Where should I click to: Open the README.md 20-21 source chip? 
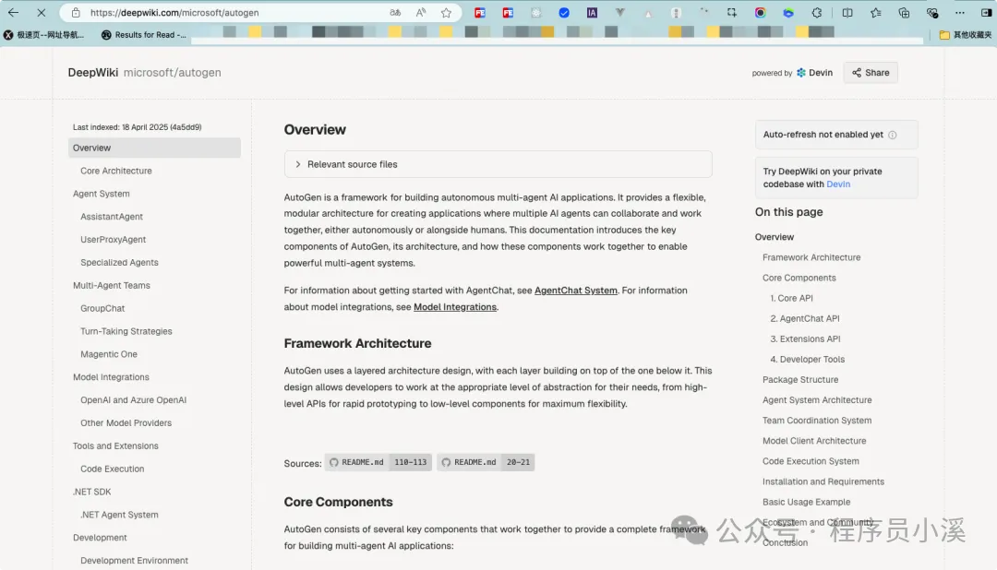(486, 462)
